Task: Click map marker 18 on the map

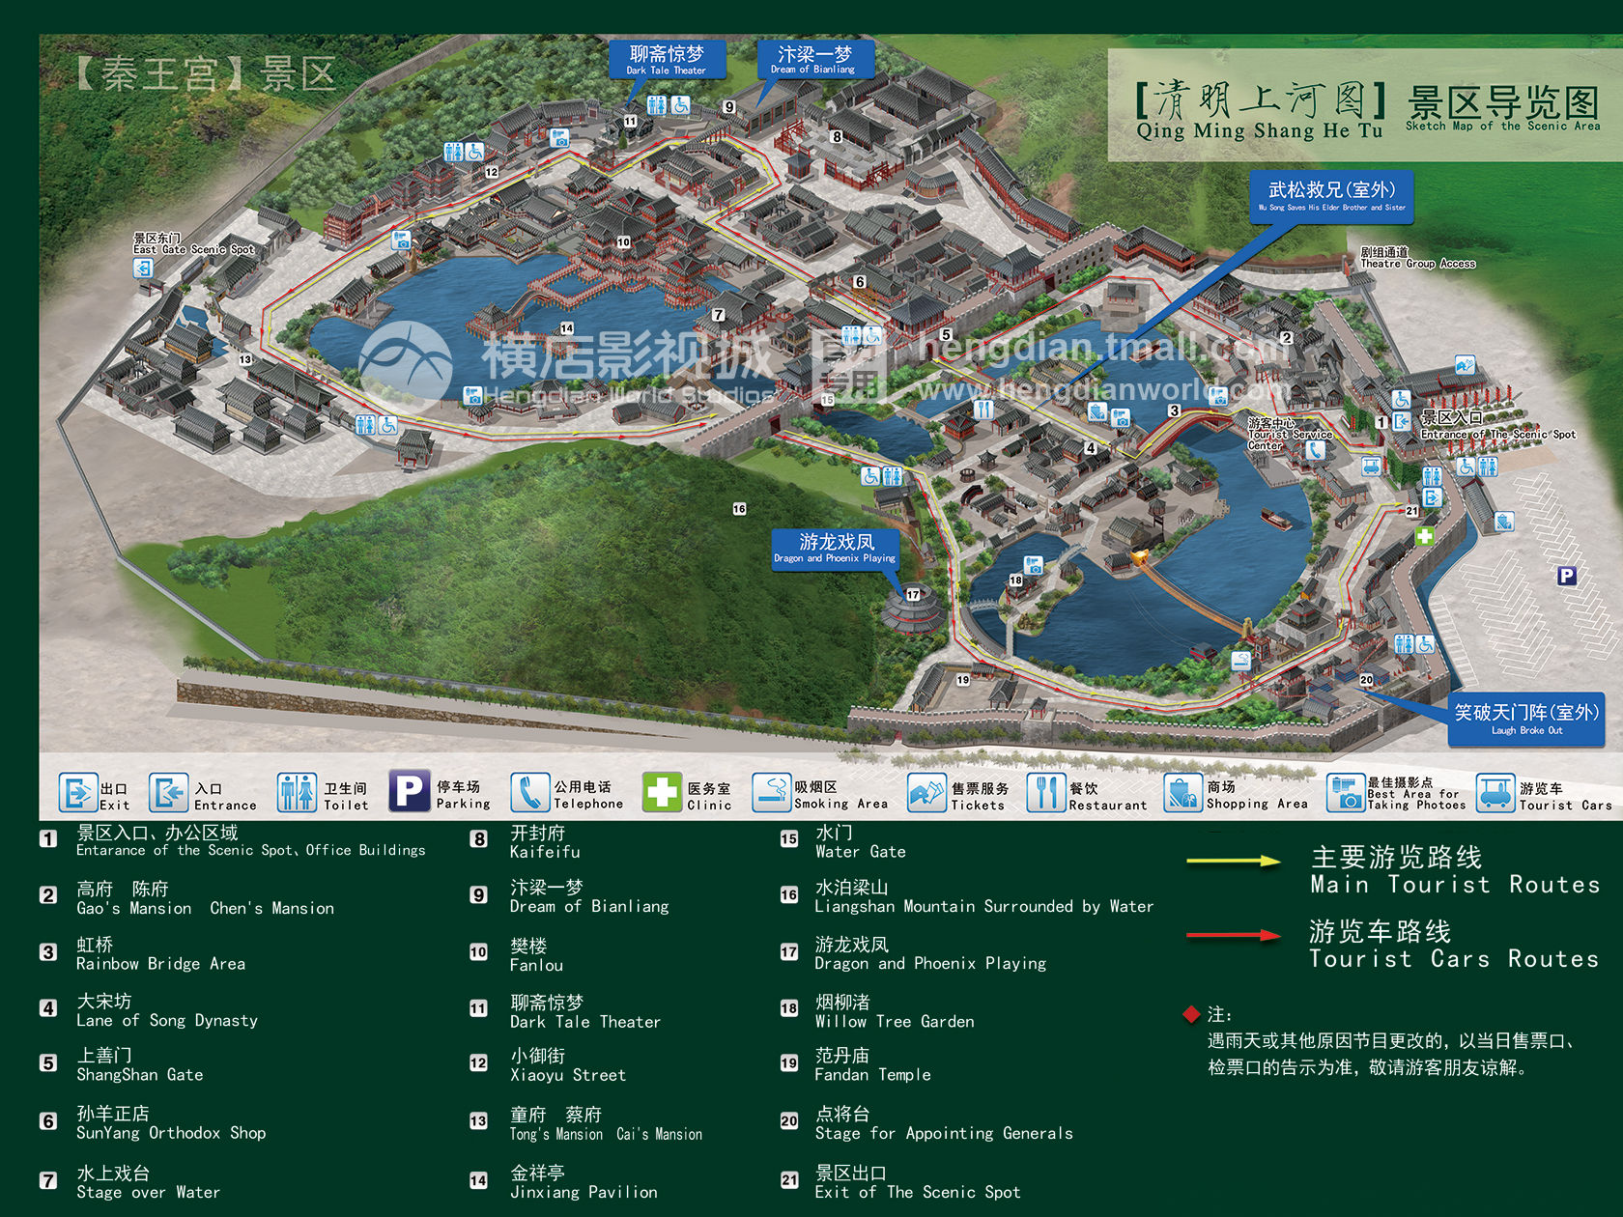Action: coord(1015,580)
